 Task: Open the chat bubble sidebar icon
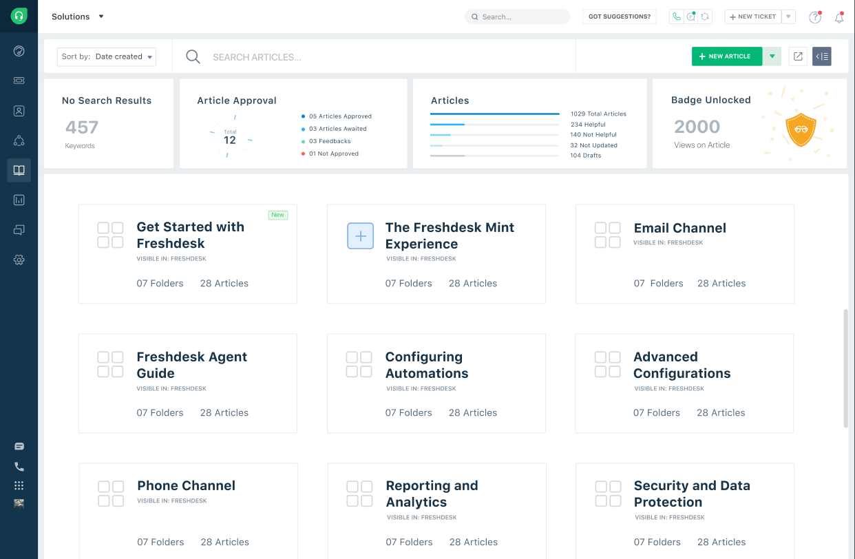pos(19,447)
